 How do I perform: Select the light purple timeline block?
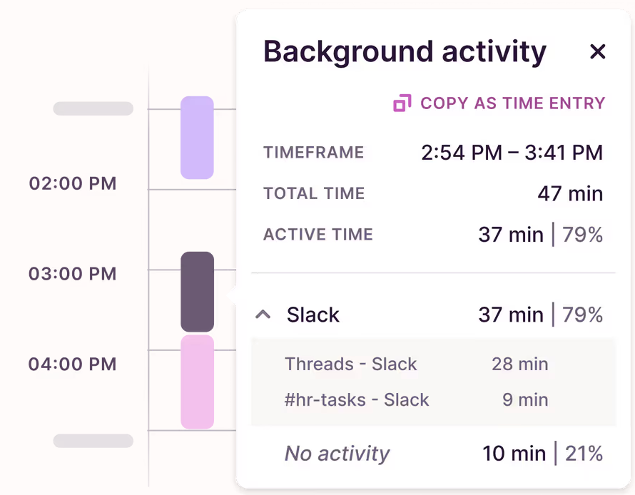(197, 137)
